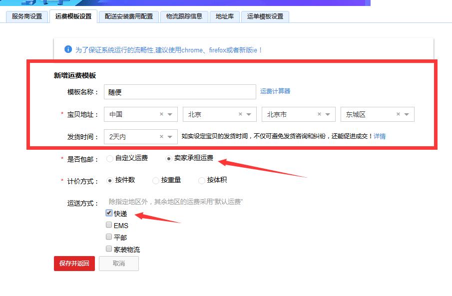Screen dimensions: 452x296
Task: Click the 保存并返回 button
Action: (x=74, y=264)
